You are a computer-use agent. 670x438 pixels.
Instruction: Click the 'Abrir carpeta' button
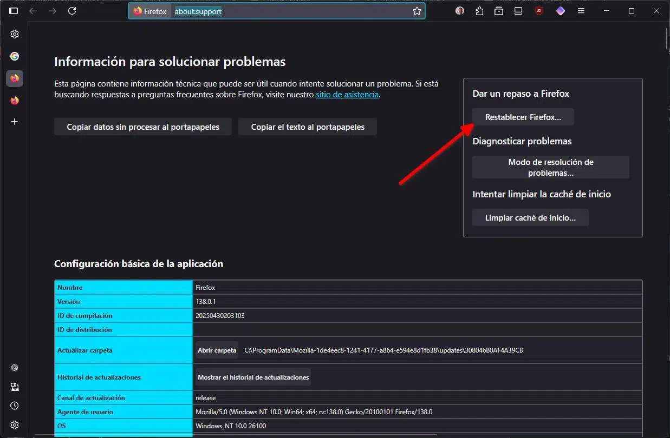(x=217, y=350)
